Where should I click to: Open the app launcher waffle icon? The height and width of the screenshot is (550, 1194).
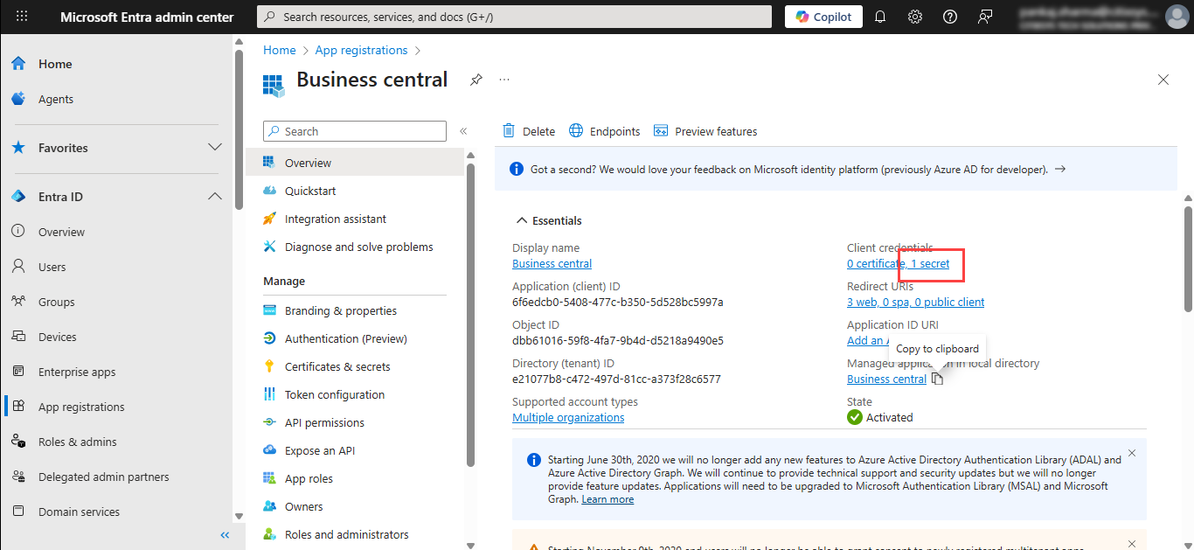click(22, 17)
